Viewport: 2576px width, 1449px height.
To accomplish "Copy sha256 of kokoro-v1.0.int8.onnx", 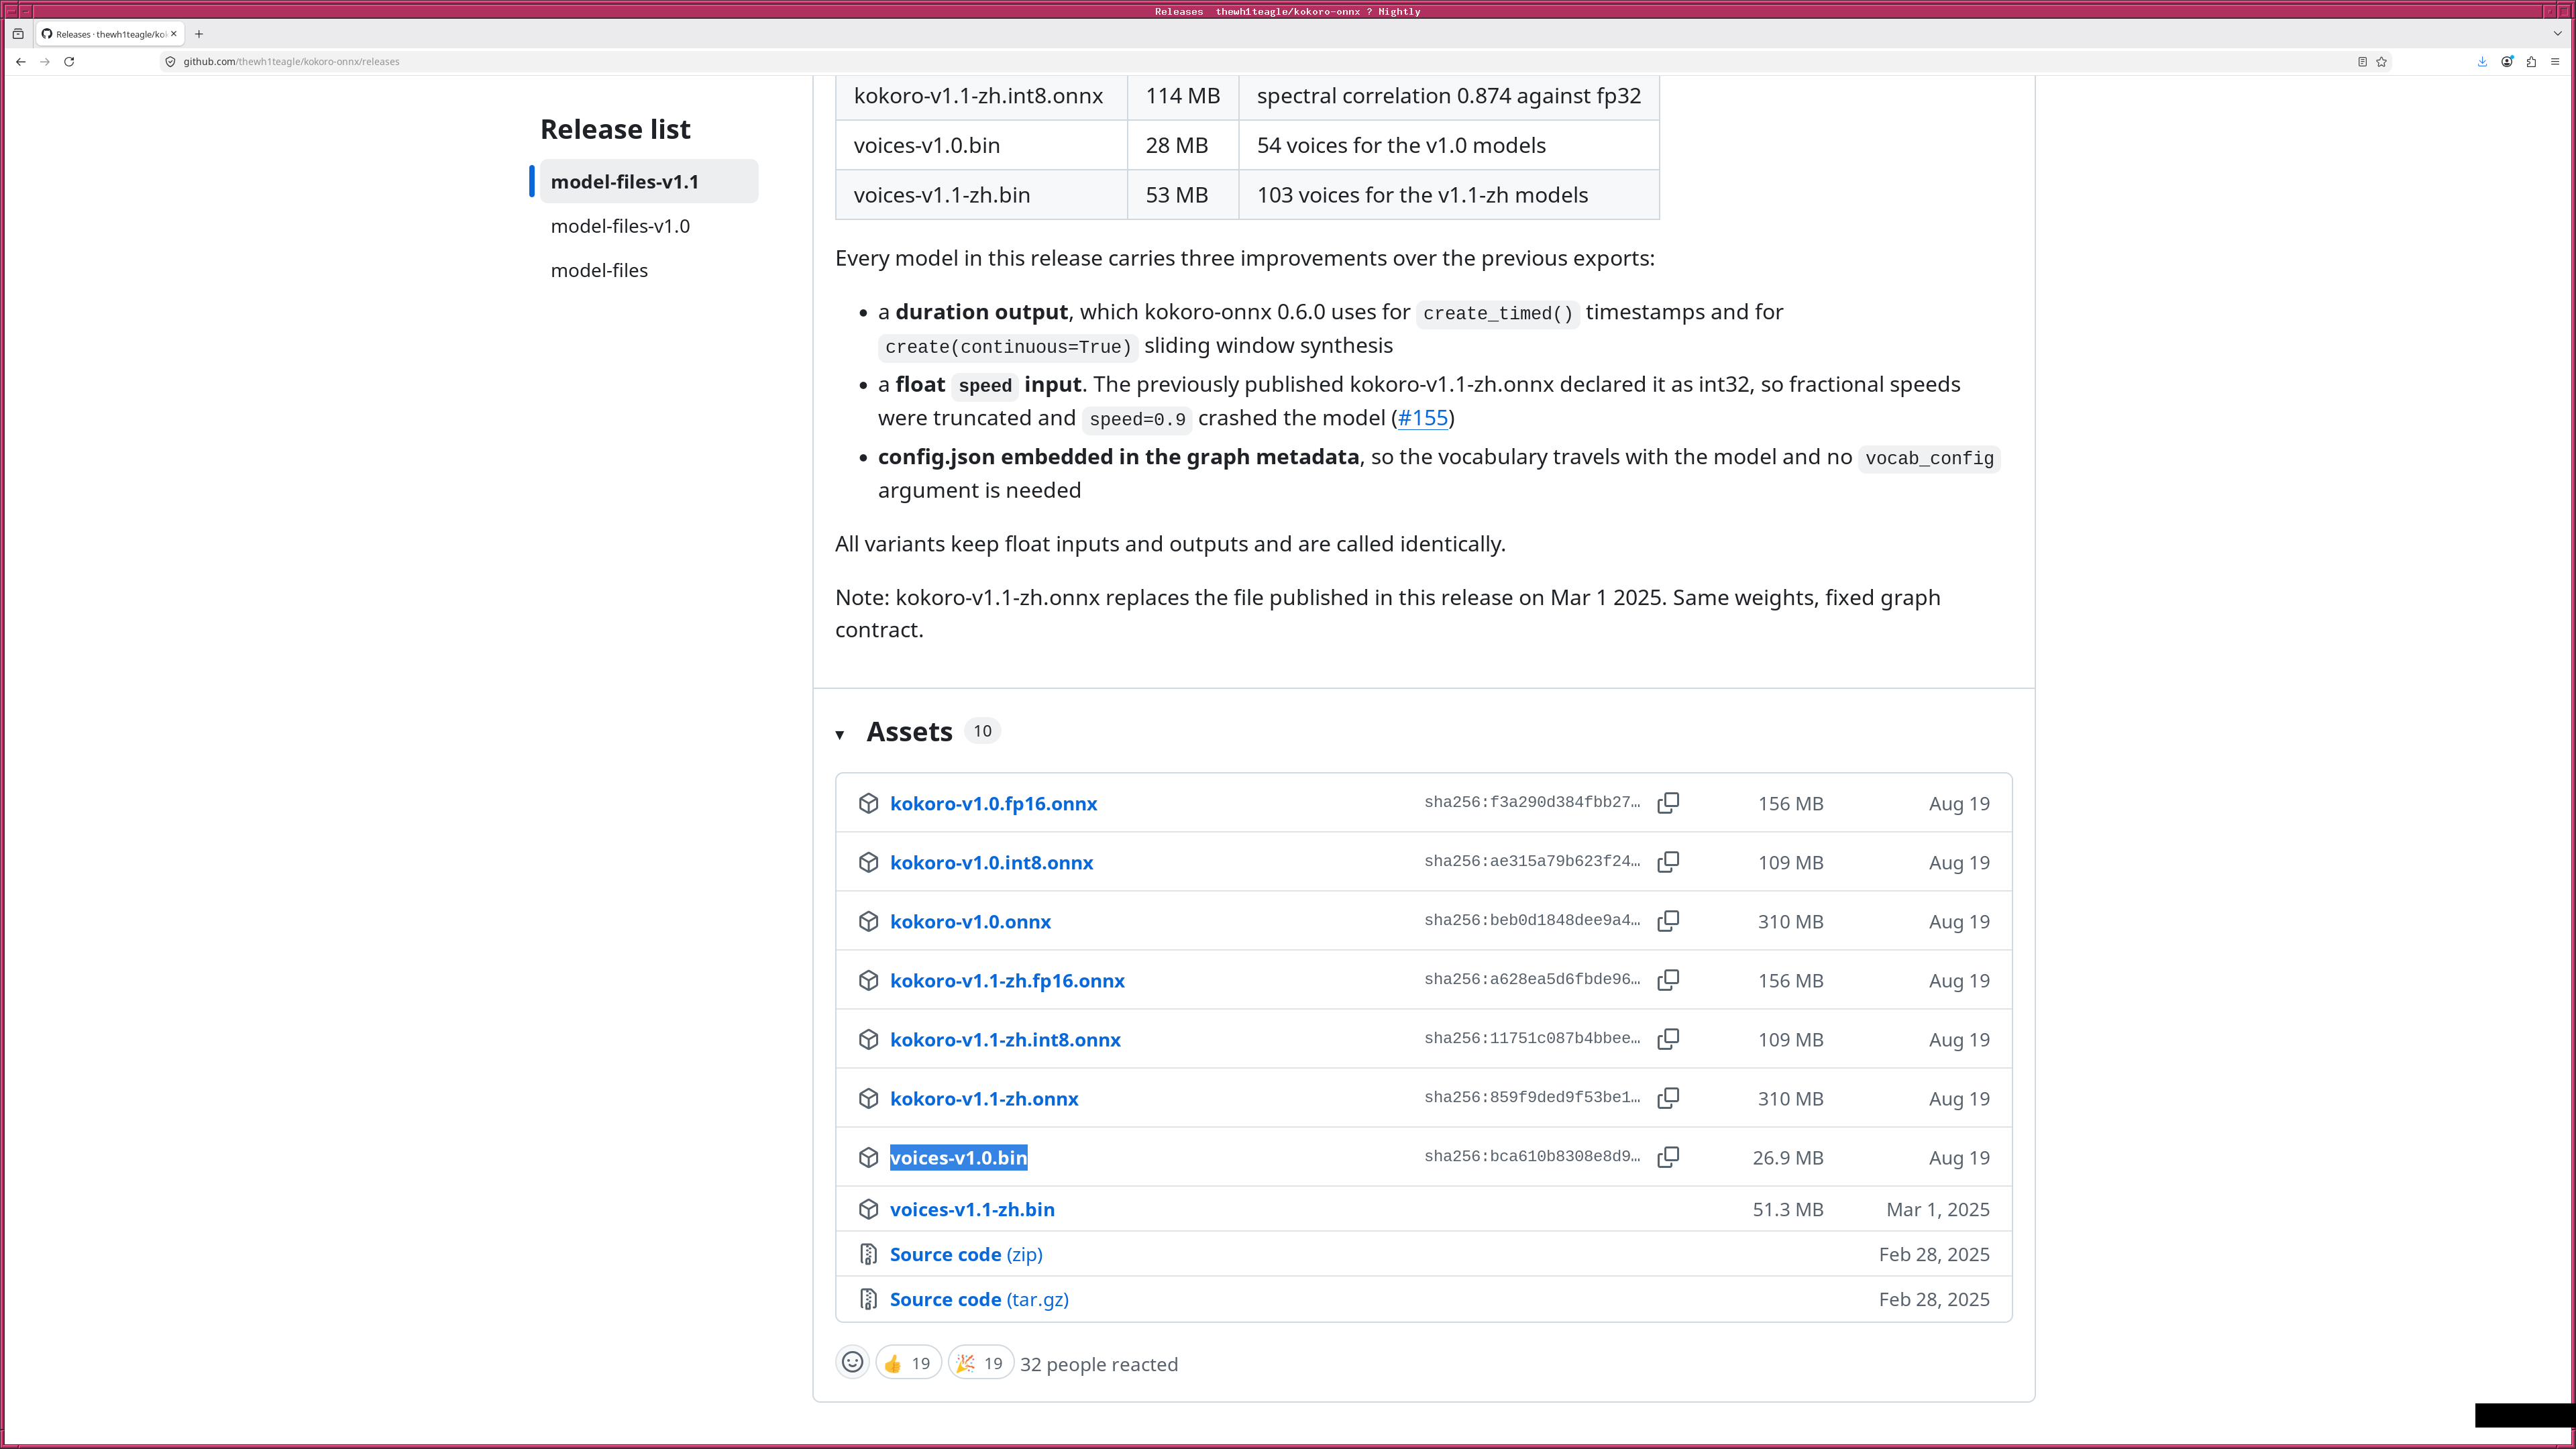I will (x=1668, y=862).
